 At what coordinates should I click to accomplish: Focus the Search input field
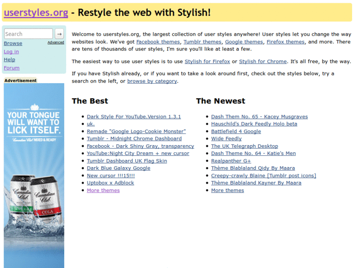click(29, 34)
